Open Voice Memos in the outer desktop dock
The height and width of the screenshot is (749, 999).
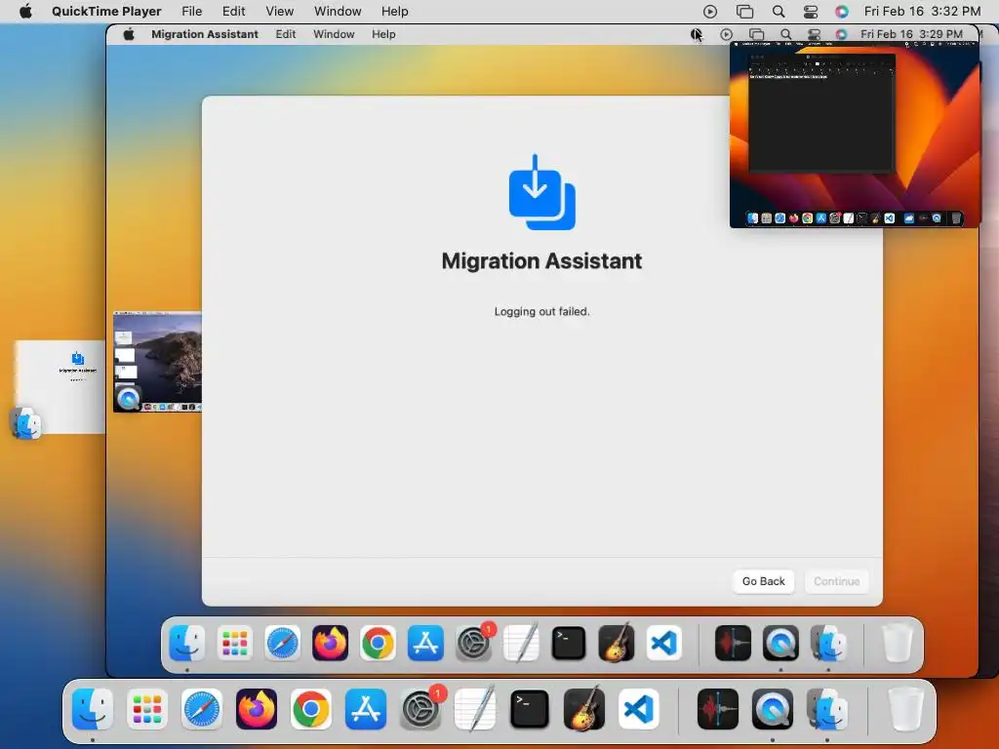718,709
